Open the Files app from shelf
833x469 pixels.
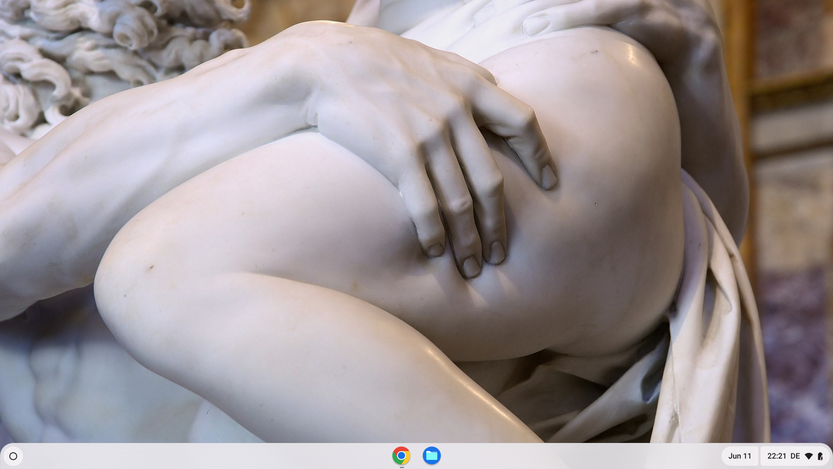point(432,456)
